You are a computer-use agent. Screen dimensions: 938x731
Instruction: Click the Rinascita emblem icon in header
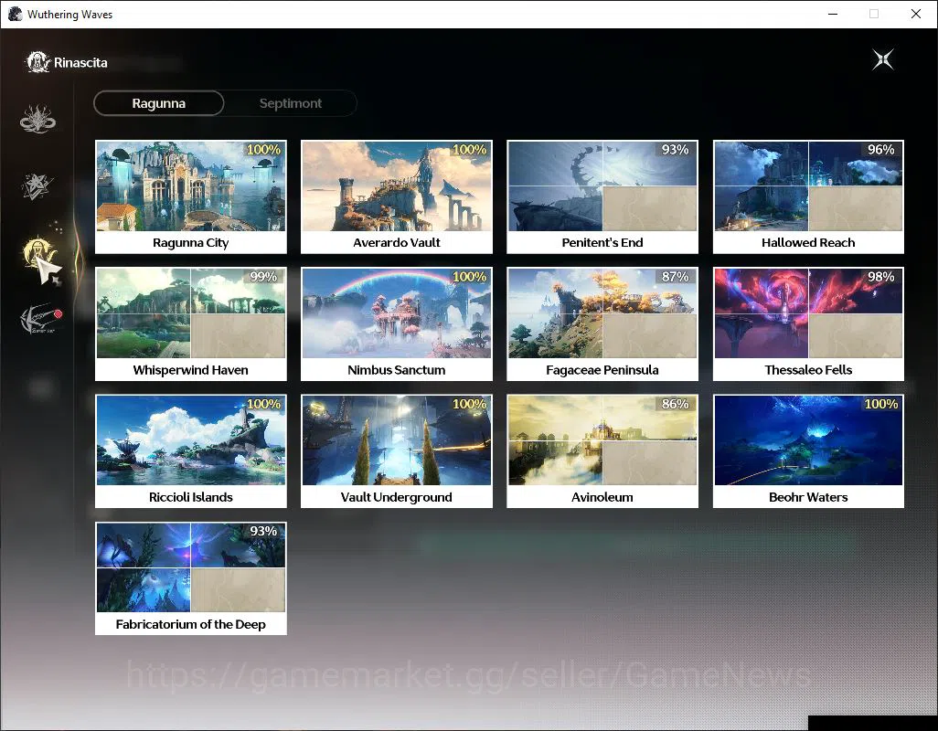[37, 62]
